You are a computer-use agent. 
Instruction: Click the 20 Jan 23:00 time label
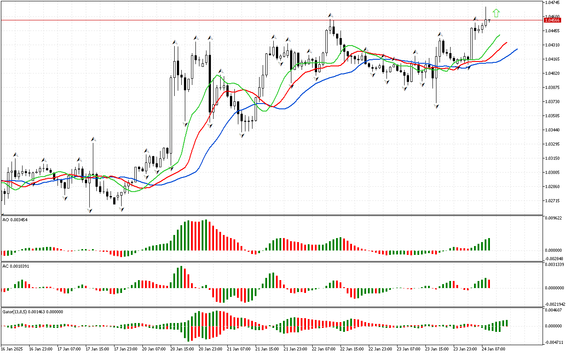tap(210, 349)
